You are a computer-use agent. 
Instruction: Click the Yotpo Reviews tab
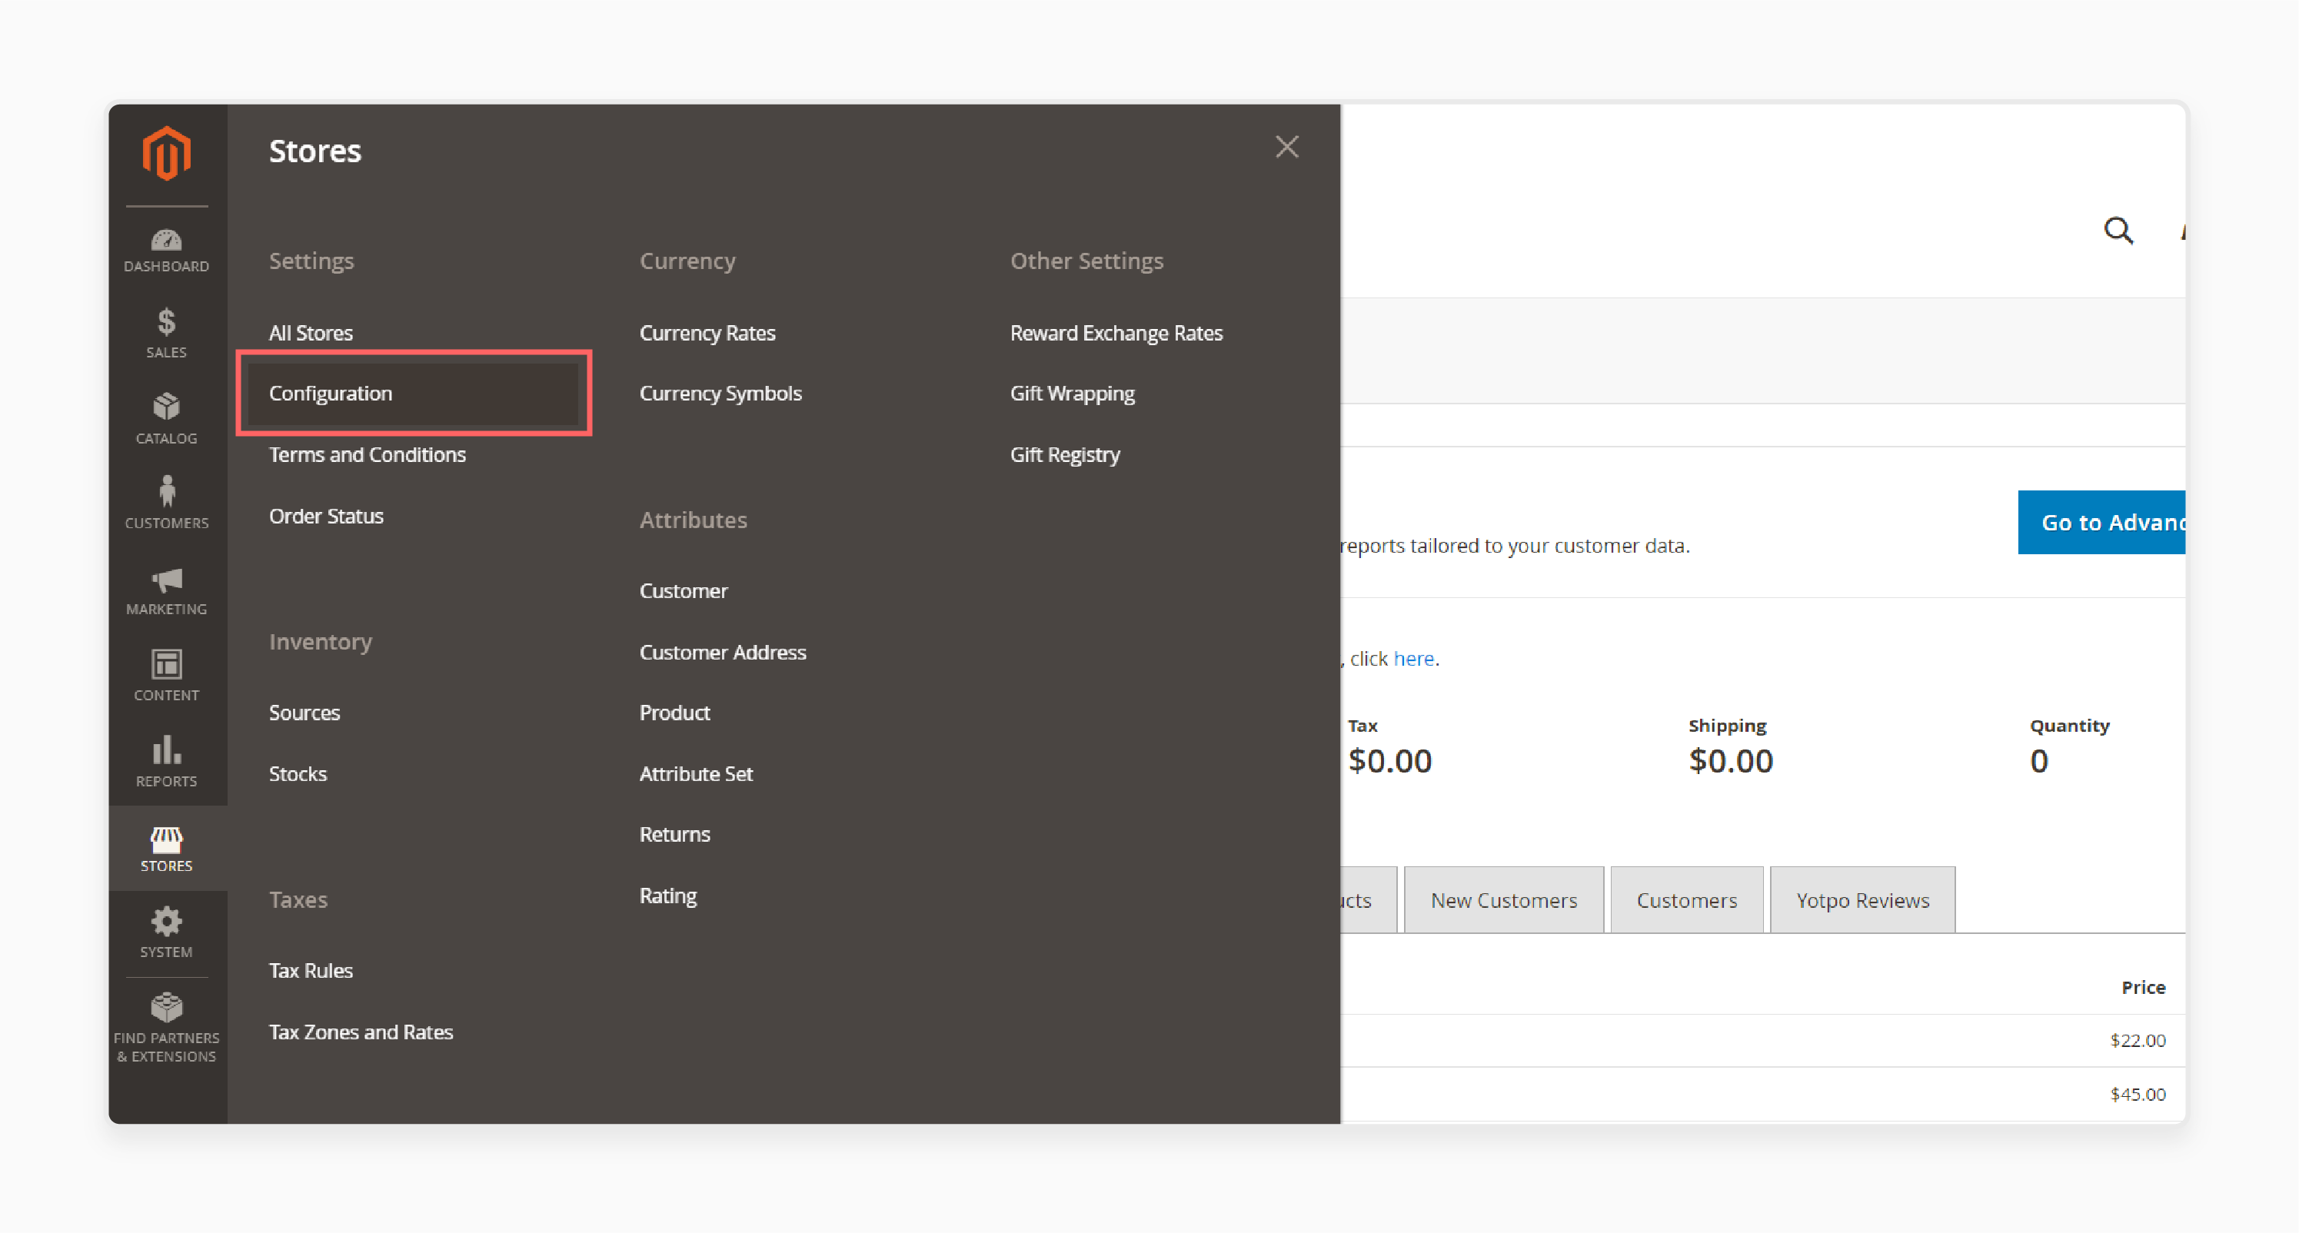[x=1861, y=899]
